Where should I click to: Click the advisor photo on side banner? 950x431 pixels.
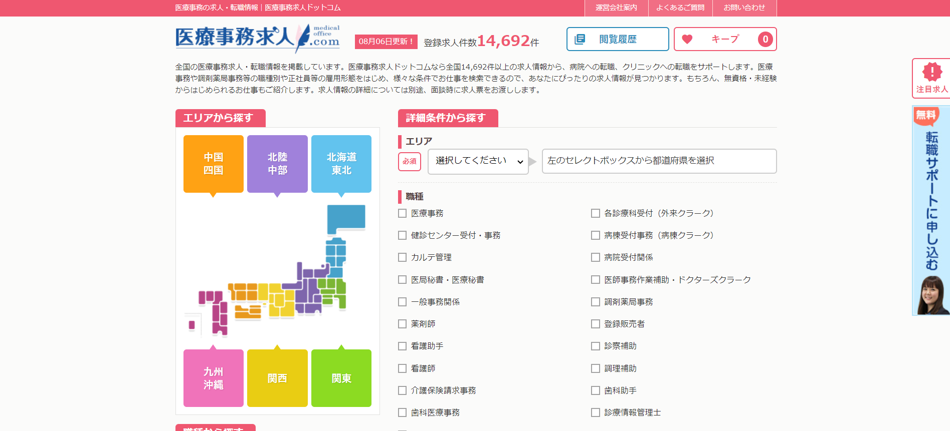pos(932,296)
